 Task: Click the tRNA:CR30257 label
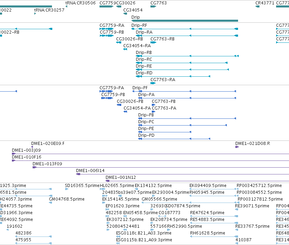[x=49, y=10]
